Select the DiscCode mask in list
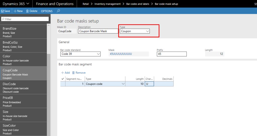257x136 pixels. 23,87
